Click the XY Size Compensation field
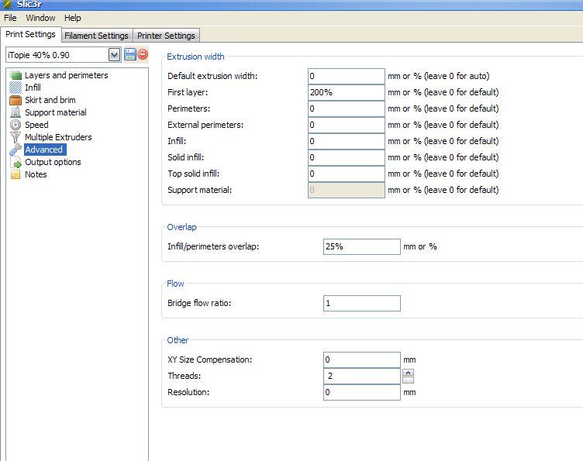The height and width of the screenshot is (461, 583). (x=362, y=360)
